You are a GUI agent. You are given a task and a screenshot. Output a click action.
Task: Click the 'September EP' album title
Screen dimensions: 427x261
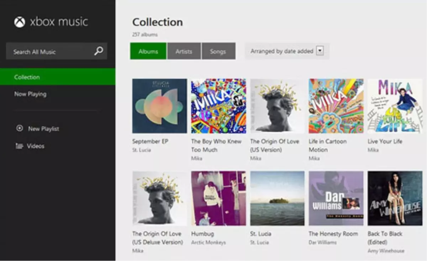click(150, 141)
